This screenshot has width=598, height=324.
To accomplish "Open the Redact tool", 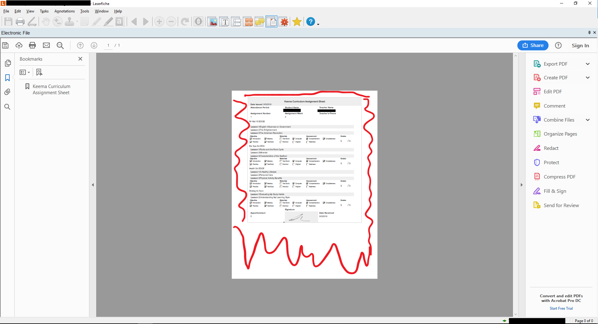I will 546,148.
